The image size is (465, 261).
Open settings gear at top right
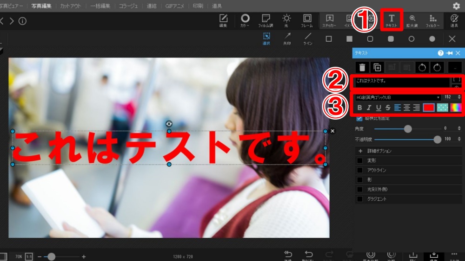(x=456, y=6)
